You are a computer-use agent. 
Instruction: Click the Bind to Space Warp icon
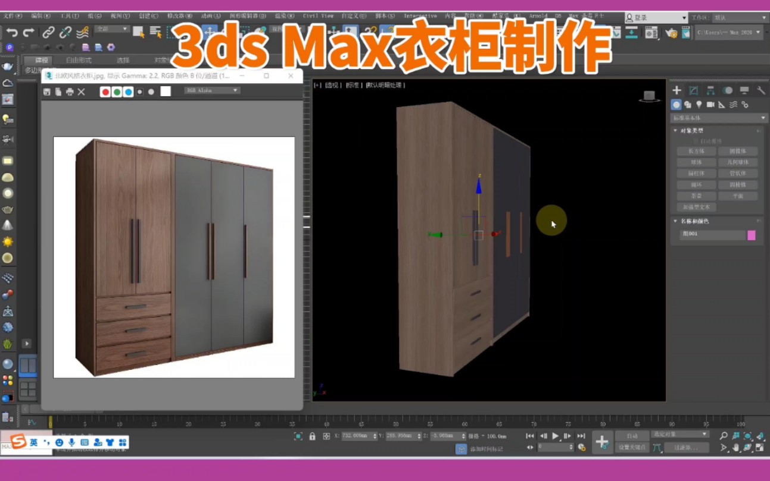tap(83, 32)
